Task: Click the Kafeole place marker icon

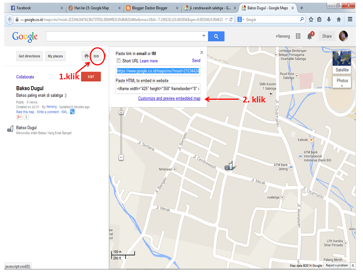Action: [x=311, y=140]
